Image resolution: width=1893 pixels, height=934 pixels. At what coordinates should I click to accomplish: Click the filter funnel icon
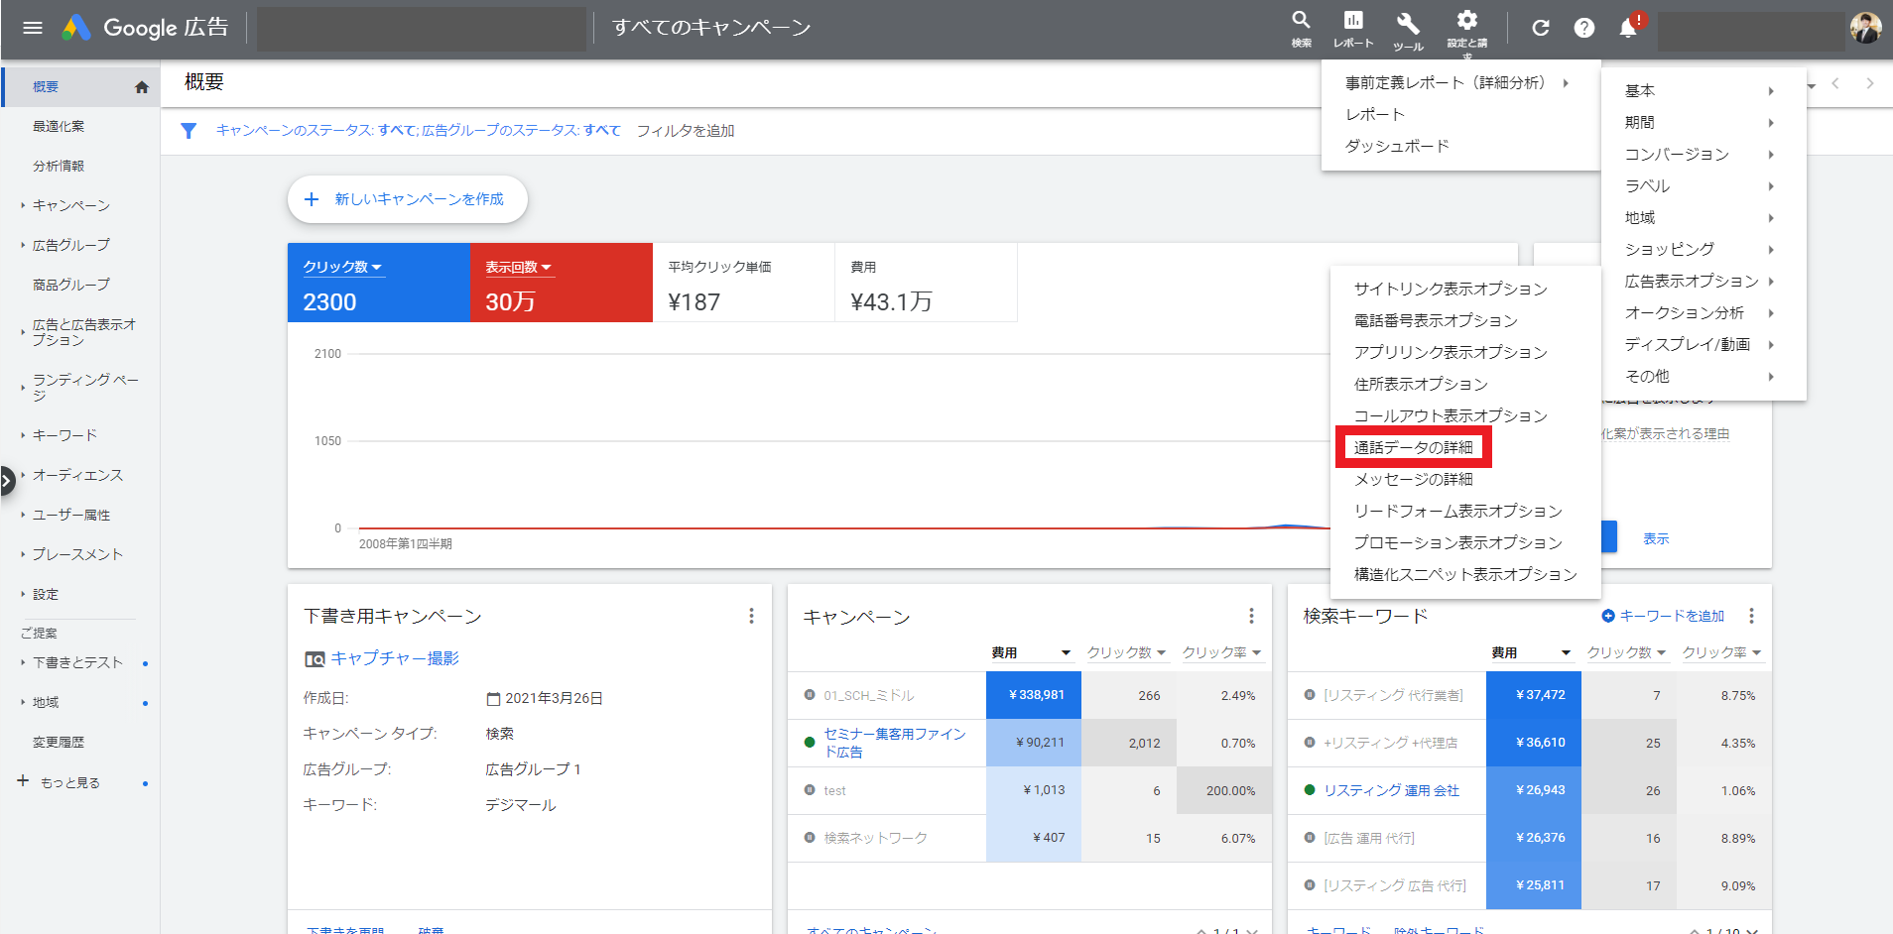(x=189, y=131)
